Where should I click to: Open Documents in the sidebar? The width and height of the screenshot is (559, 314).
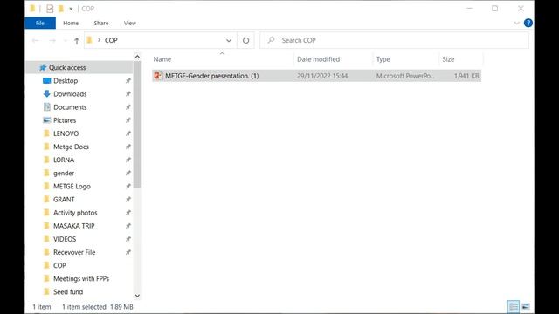[x=70, y=107]
